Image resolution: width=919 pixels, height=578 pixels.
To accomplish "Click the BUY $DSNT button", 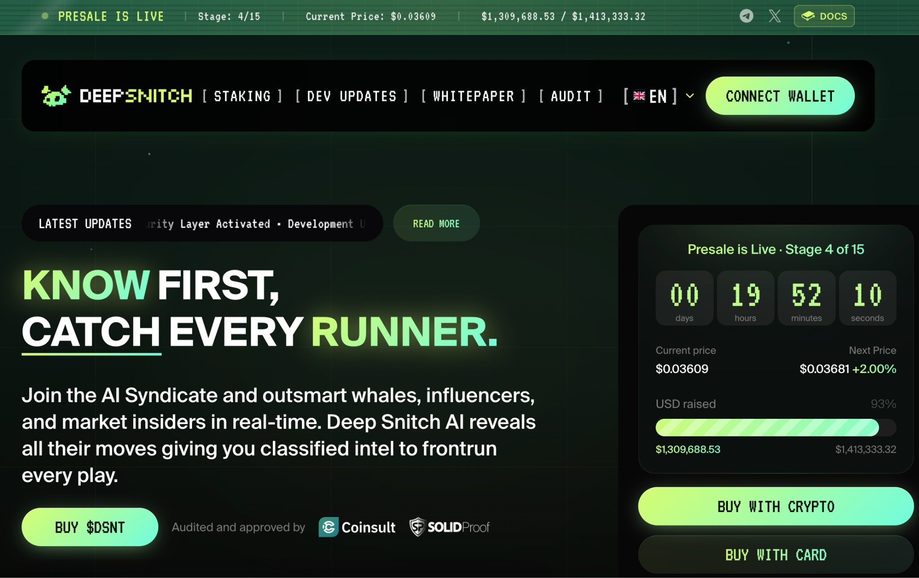I will pos(90,527).
